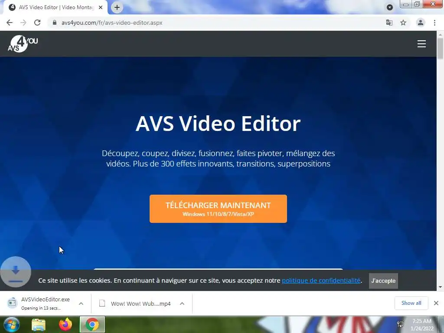Image resolution: width=444 pixels, height=333 pixels.
Task: Open File Explorer from taskbar
Action: pyautogui.click(x=39, y=324)
